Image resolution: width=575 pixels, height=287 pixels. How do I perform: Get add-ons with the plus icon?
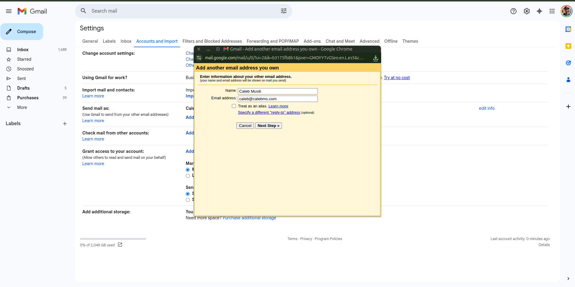tap(568, 106)
